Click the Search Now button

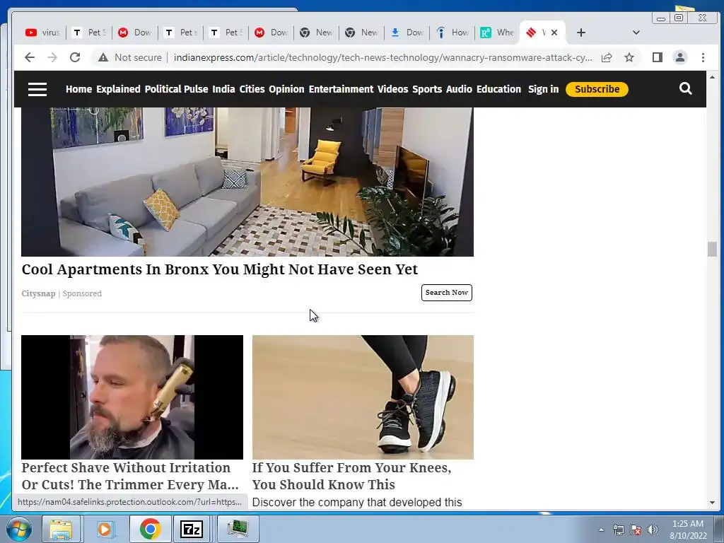click(447, 293)
